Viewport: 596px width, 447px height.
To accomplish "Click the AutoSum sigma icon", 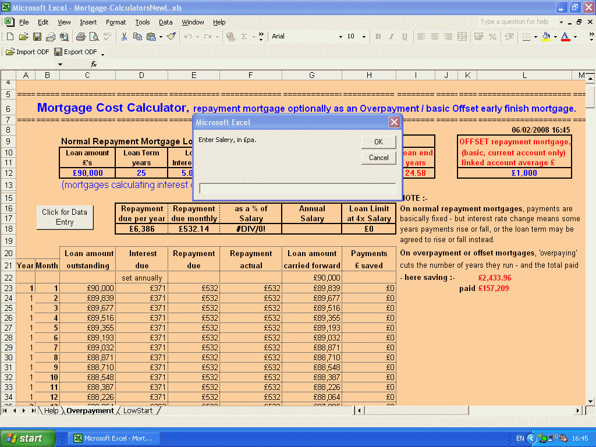I will pos(244,37).
